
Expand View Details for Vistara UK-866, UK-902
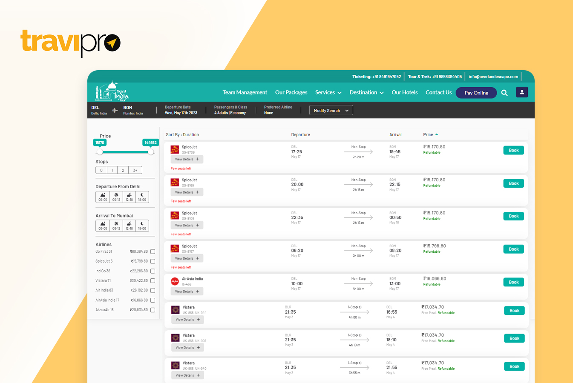188,348
